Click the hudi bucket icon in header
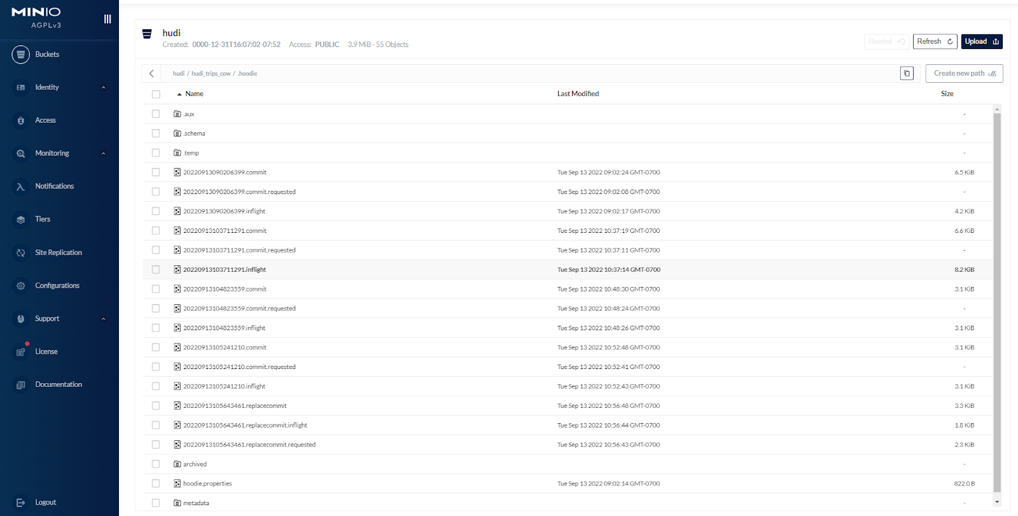This screenshot has width=1018, height=516. (x=147, y=34)
